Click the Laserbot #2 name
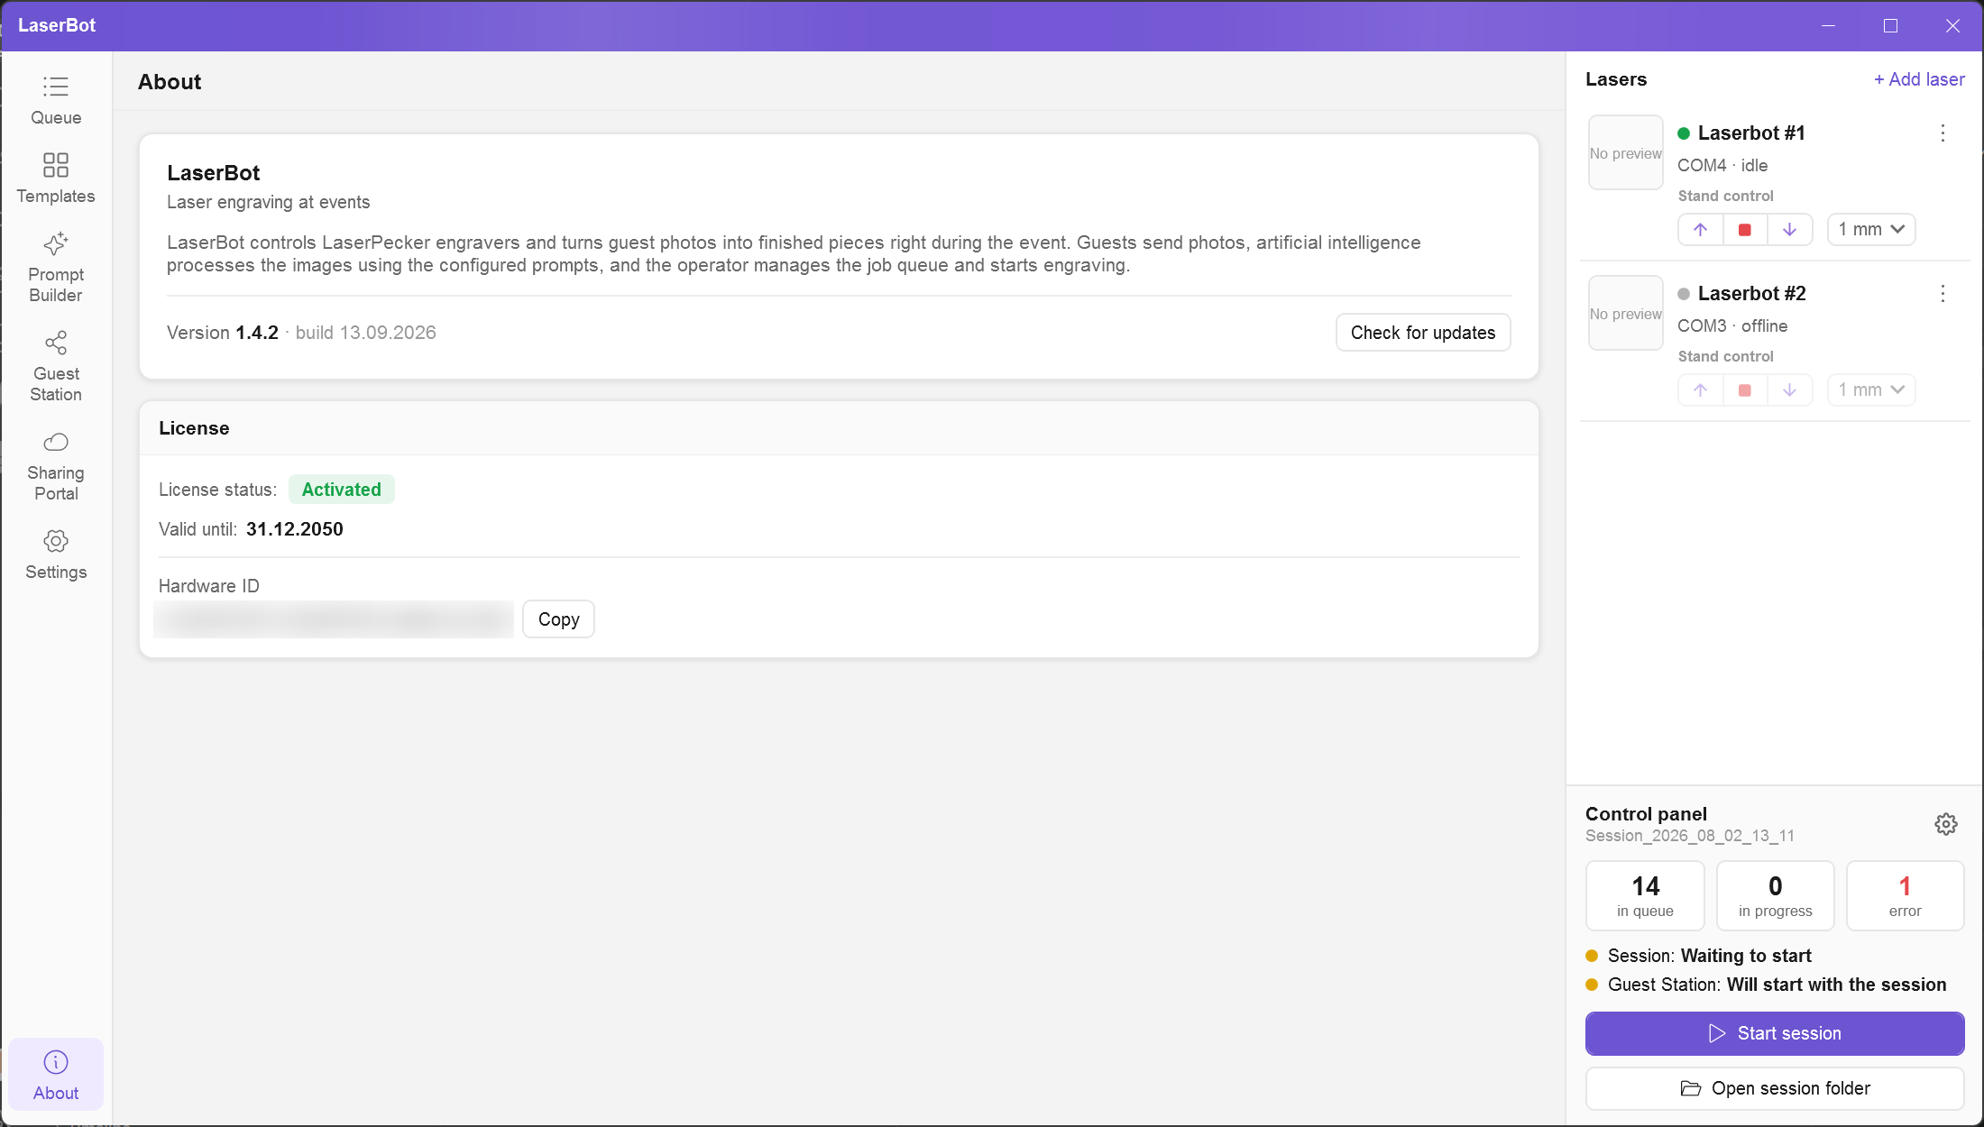 pos(1751,294)
